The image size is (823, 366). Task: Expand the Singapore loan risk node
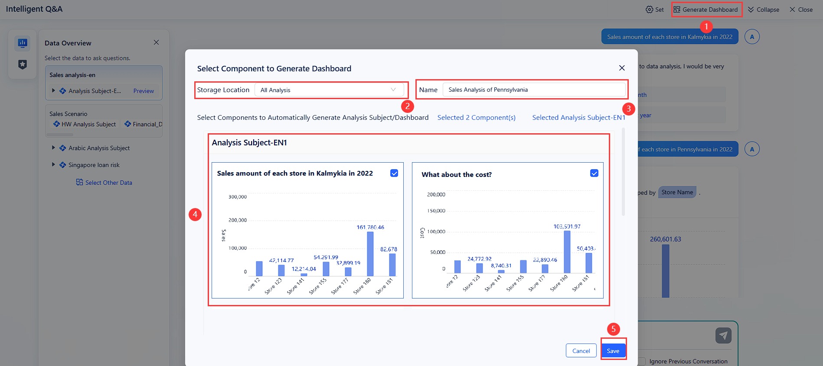[x=53, y=165]
